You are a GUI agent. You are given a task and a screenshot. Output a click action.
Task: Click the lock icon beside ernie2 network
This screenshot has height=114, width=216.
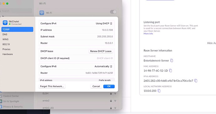pos(111,101)
